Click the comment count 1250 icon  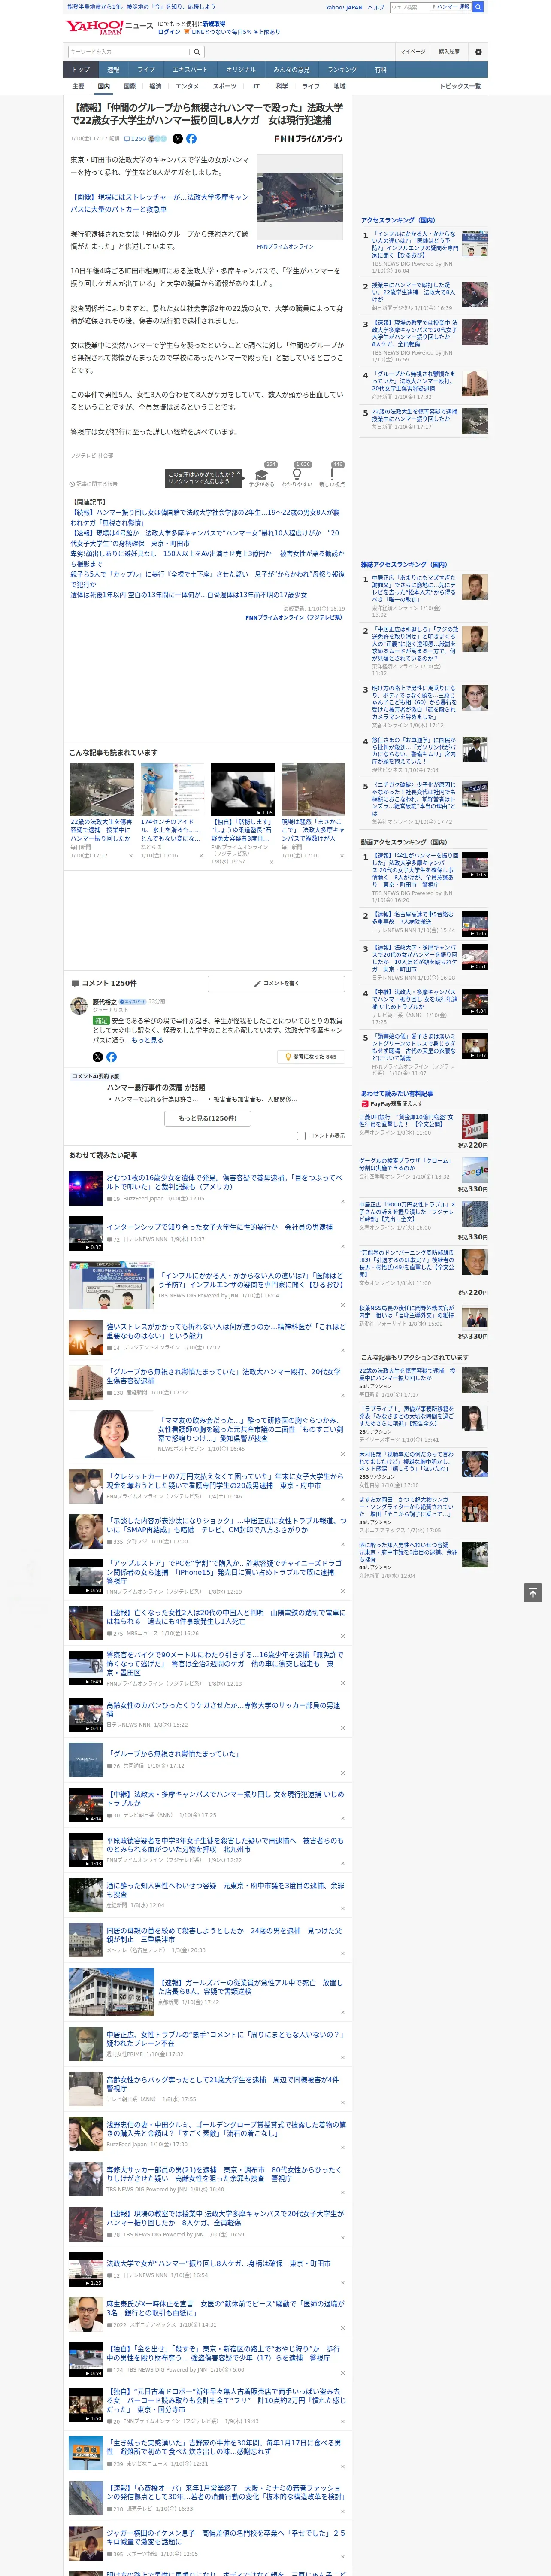tap(135, 139)
